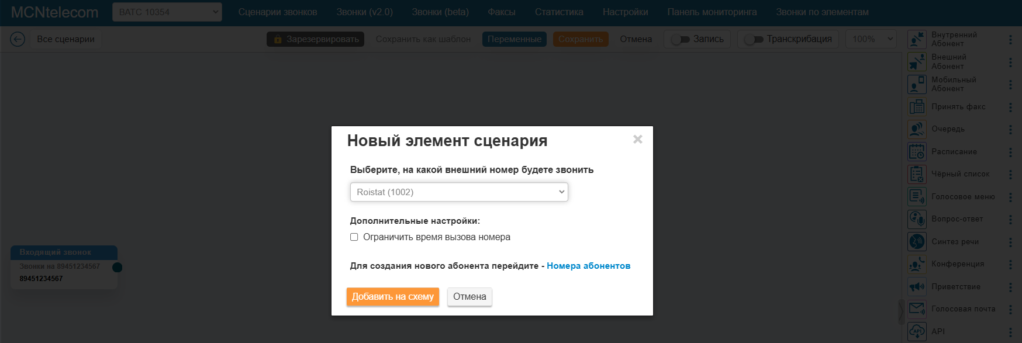
Task: Enable Ограничить время вызова номера checkbox
Action: pyautogui.click(x=354, y=237)
